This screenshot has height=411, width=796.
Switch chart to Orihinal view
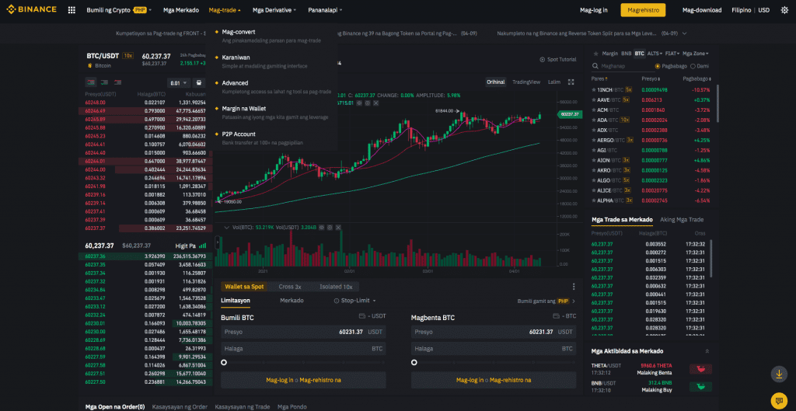[495, 82]
